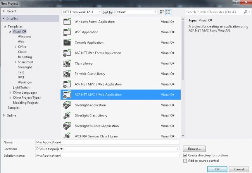Viewport: 252px width, 173px height.
Task: Select the Cloud template category
Action: (22, 52)
